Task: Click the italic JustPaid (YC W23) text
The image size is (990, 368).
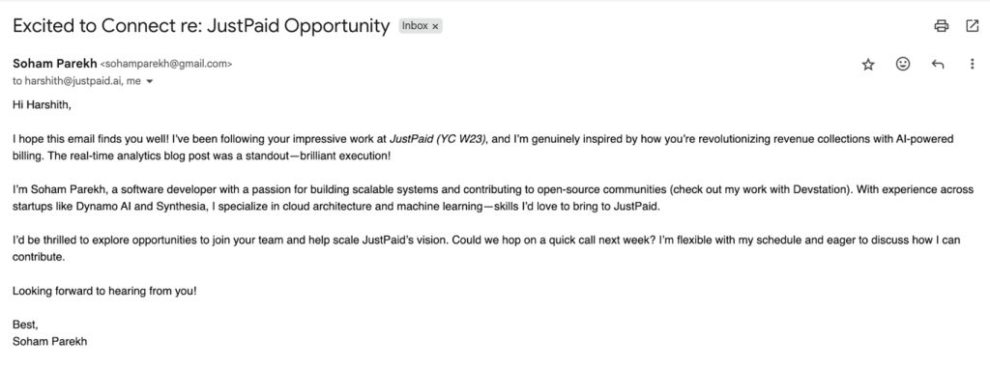Action: pyautogui.click(x=438, y=139)
